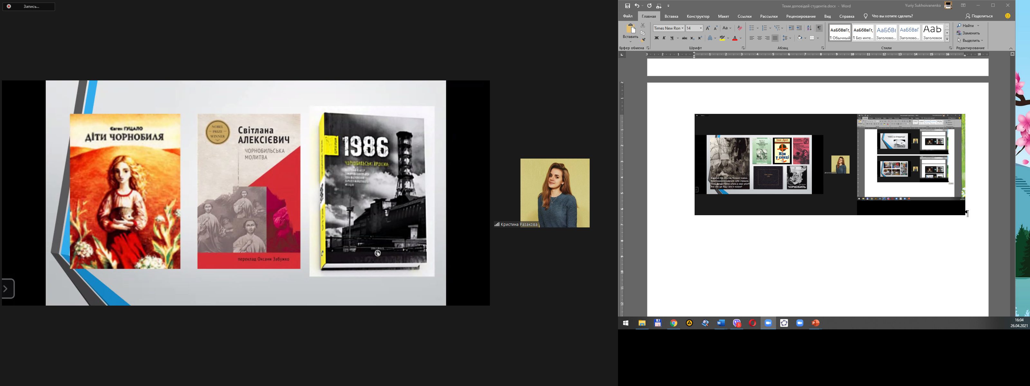1030x386 pixels.
Task: Click the Increase Font Size icon
Action: (x=708, y=28)
